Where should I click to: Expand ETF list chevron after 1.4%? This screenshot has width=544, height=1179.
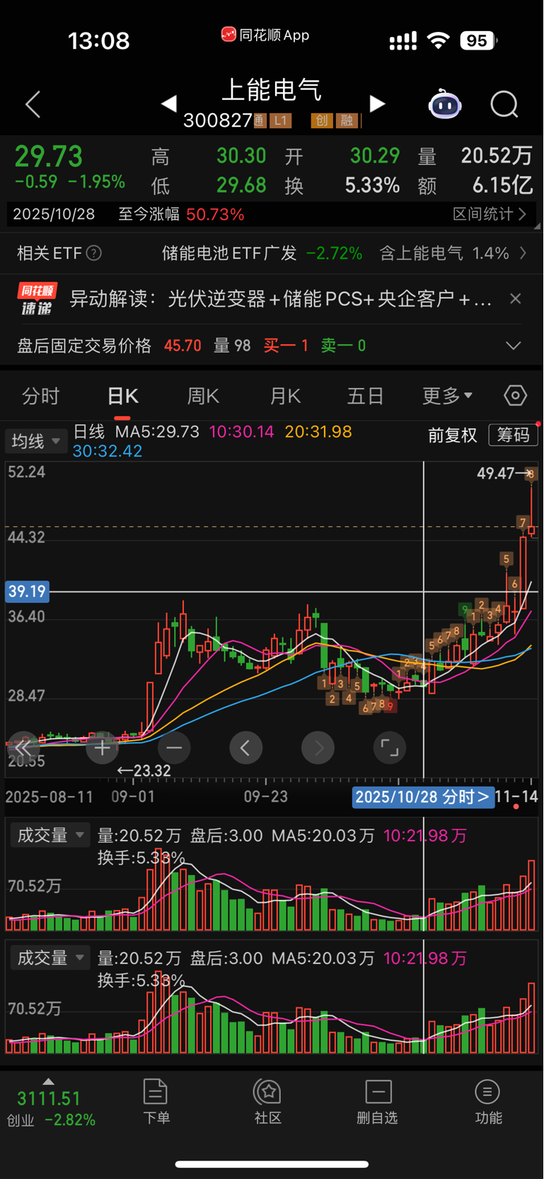(x=523, y=253)
